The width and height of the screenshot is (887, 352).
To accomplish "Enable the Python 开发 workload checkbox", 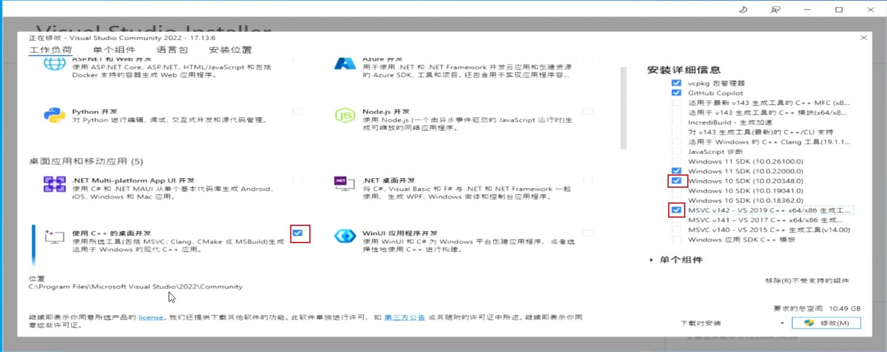I will [297, 111].
